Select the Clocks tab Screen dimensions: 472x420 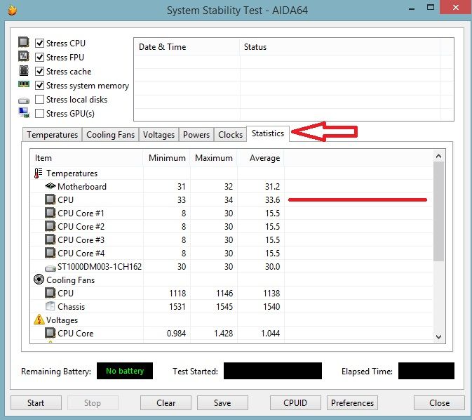click(230, 134)
